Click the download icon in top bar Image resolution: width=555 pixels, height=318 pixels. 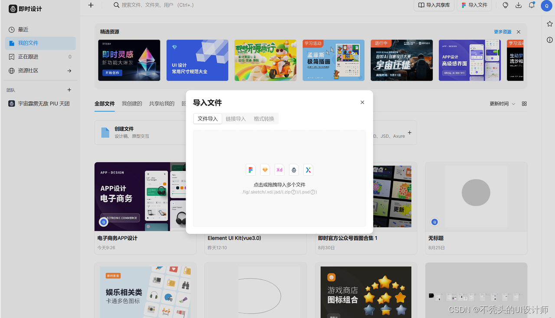[x=518, y=5]
